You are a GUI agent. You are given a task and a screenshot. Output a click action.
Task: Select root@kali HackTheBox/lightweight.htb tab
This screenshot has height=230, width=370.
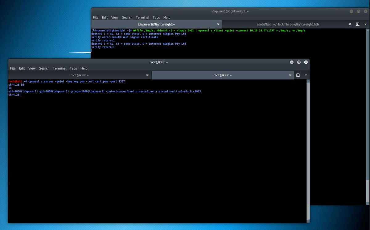(x=288, y=24)
